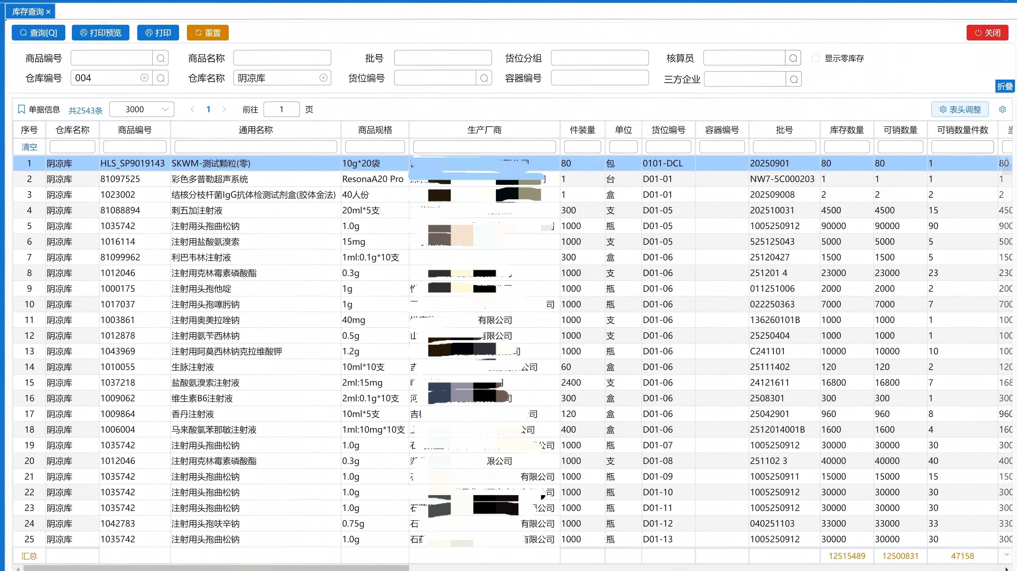Click the 清空 filter link
This screenshot has height=571, width=1017.
pyautogui.click(x=29, y=147)
